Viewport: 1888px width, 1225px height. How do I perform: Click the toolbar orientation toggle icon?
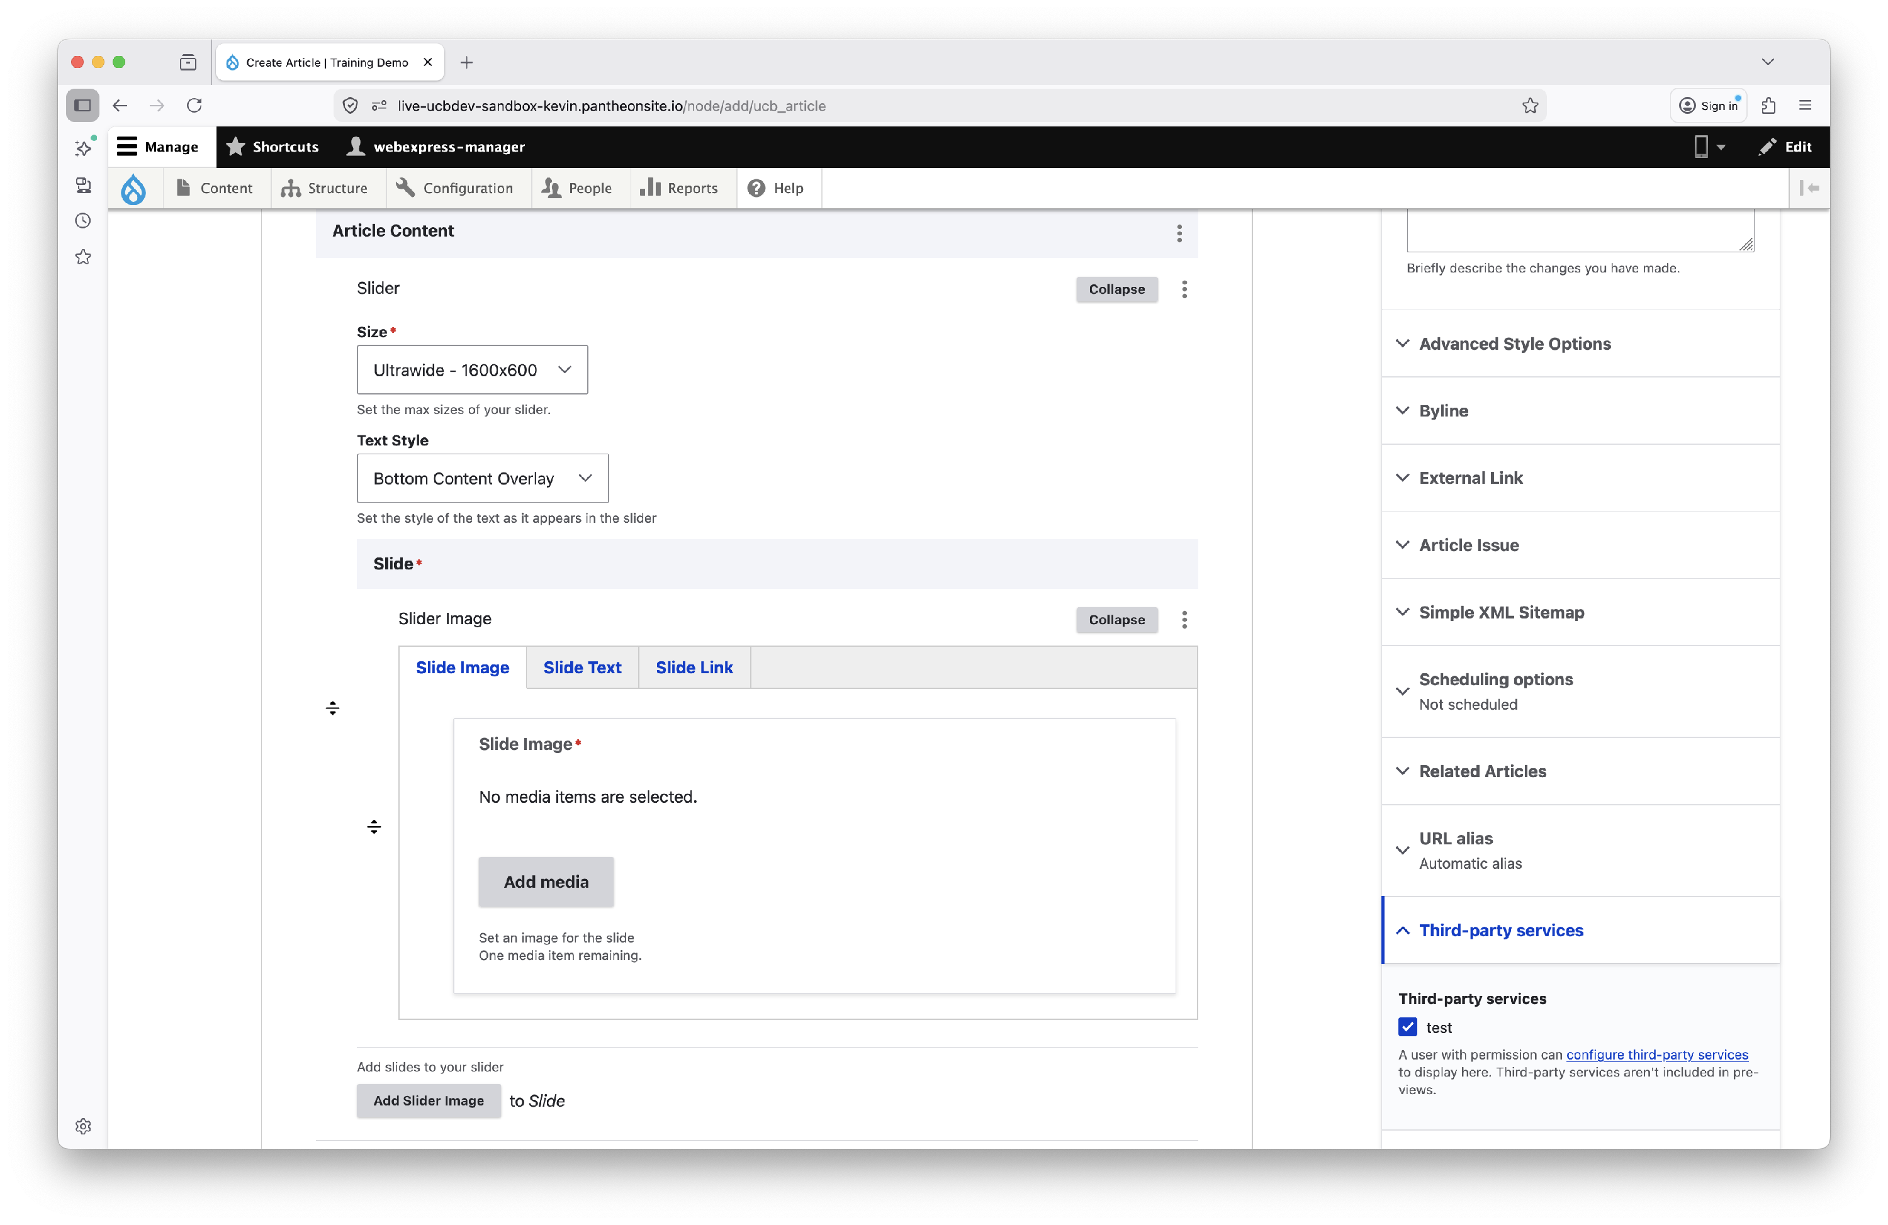tap(1809, 188)
